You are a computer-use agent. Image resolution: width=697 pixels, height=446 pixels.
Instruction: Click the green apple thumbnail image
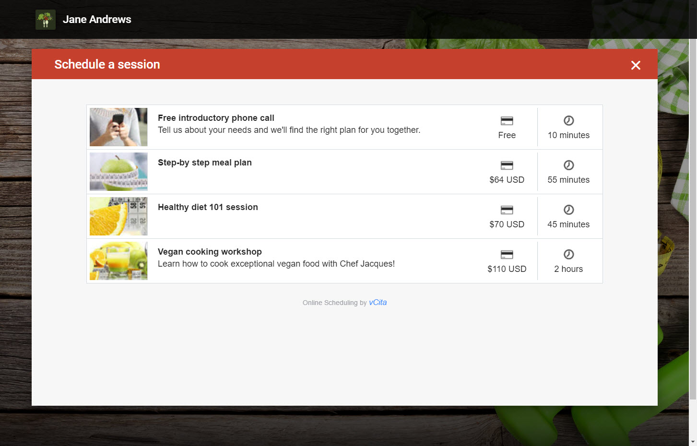click(x=118, y=172)
